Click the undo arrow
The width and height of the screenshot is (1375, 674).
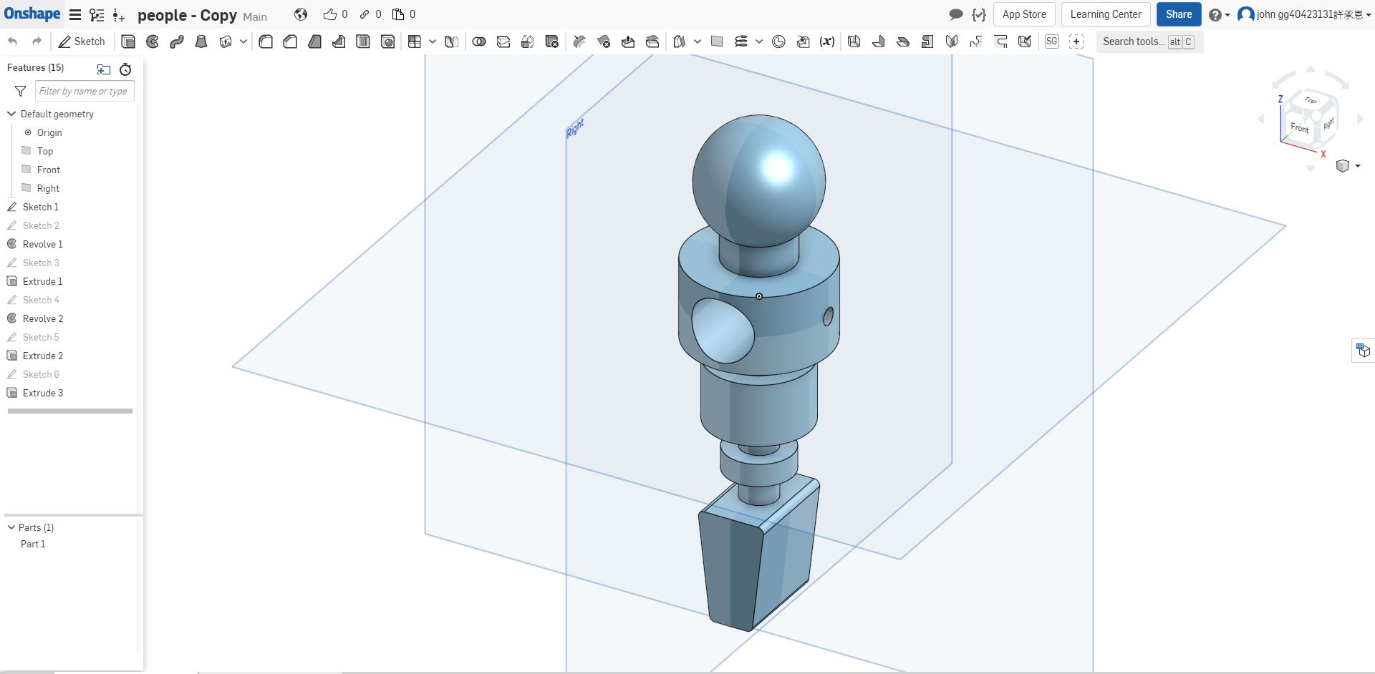(13, 41)
